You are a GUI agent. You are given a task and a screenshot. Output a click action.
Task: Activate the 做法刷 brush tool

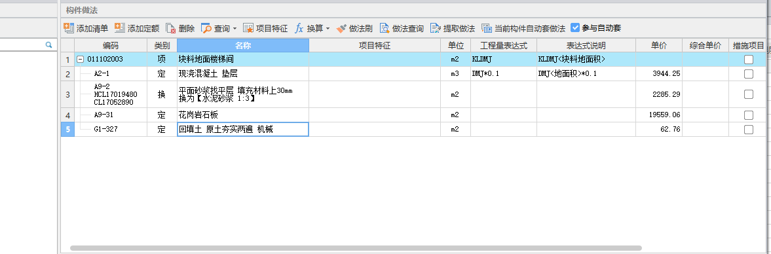pos(354,29)
